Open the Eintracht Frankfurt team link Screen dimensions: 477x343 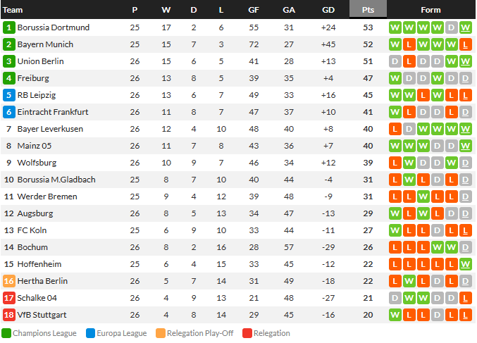click(53, 112)
